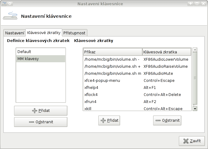This screenshot has height=149, width=208.
Task: Add a new shortcut with right Přidat
Action: point(109,120)
